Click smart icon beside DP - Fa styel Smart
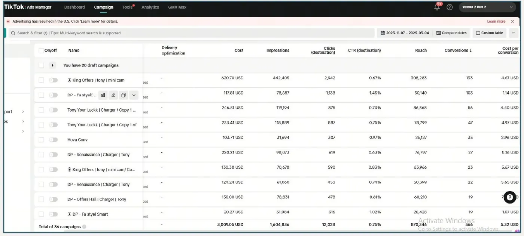 click(x=69, y=214)
